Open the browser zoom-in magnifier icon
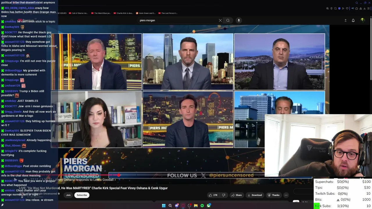The width and height of the screenshot is (372, 209). (x=328, y=8)
